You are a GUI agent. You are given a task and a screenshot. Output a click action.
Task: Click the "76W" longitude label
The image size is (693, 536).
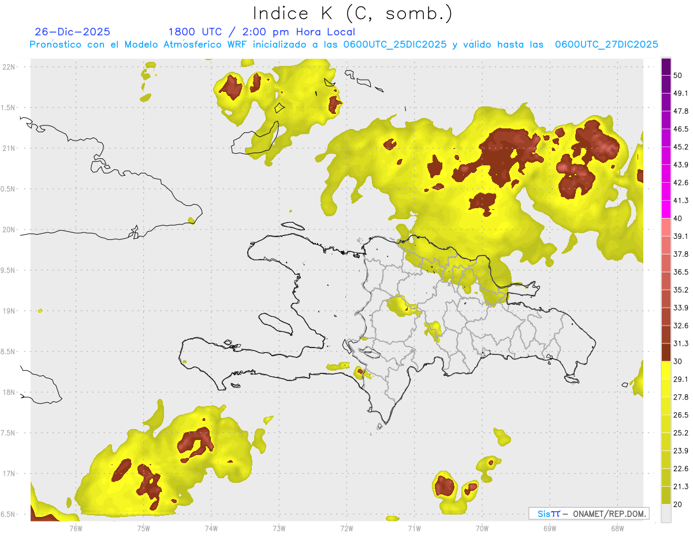point(76,528)
